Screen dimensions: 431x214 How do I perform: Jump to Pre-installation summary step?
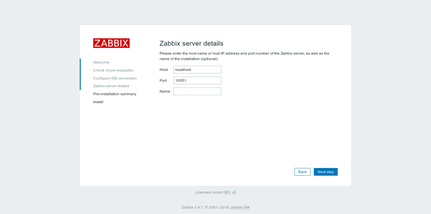click(114, 94)
